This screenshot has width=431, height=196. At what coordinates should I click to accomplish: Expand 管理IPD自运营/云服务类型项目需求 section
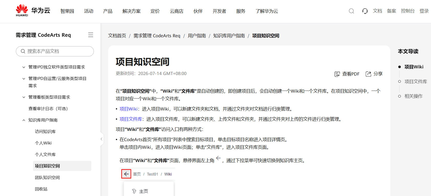[24, 79]
